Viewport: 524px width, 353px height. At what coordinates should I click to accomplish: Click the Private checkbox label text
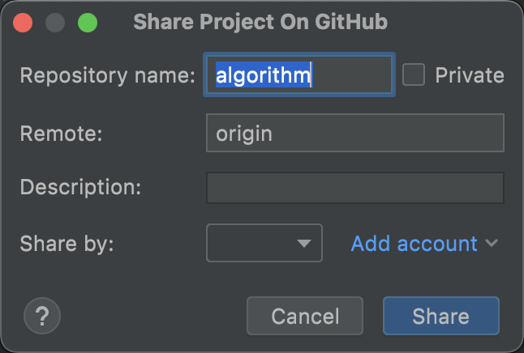pos(469,75)
